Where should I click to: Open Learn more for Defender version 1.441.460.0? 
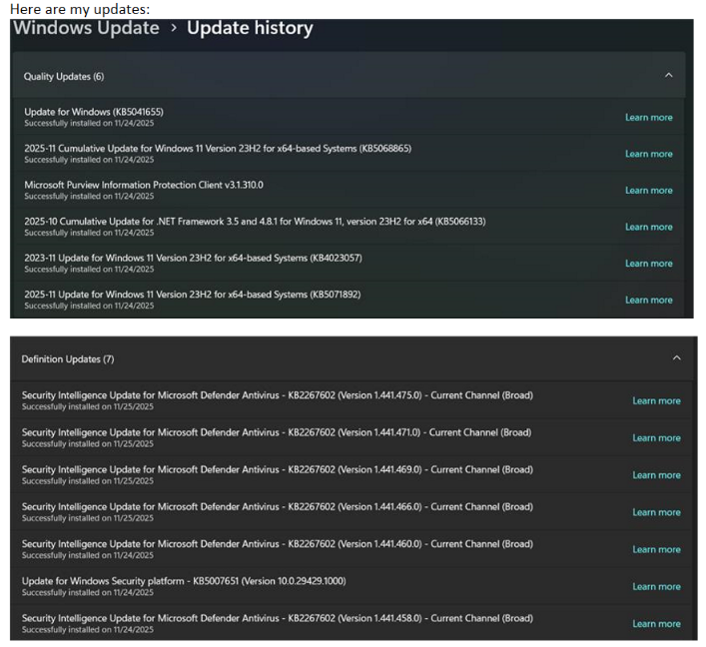pyautogui.click(x=656, y=549)
